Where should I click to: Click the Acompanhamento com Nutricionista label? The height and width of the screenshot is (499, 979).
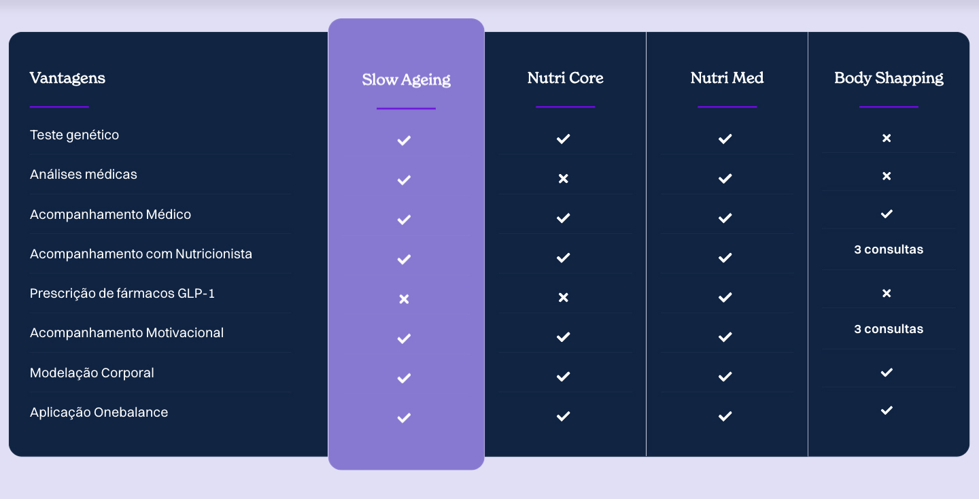point(141,254)
